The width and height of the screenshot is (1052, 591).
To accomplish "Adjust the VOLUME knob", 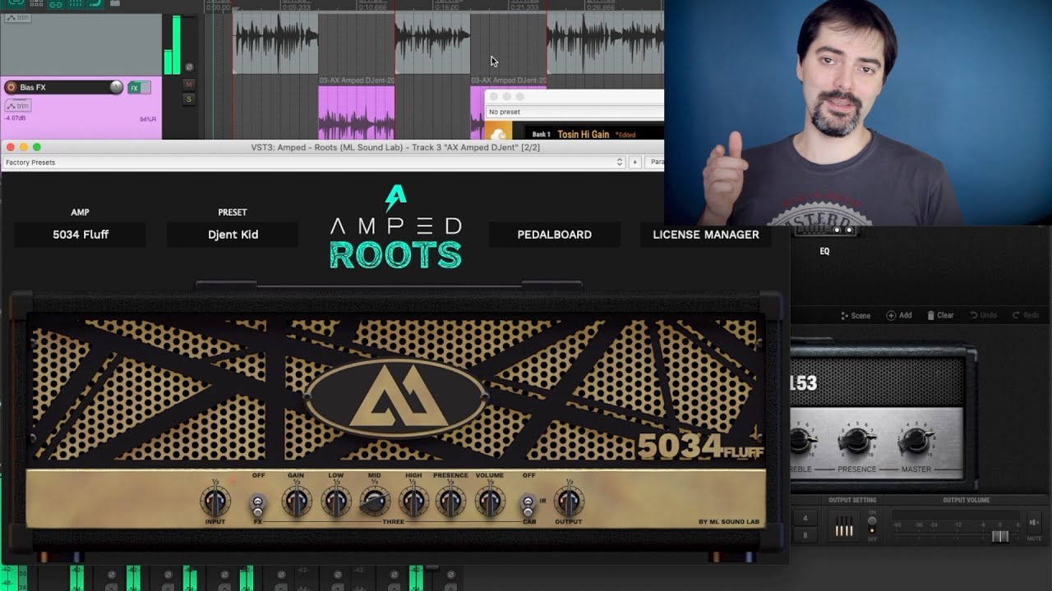I will tap(490, 501).
